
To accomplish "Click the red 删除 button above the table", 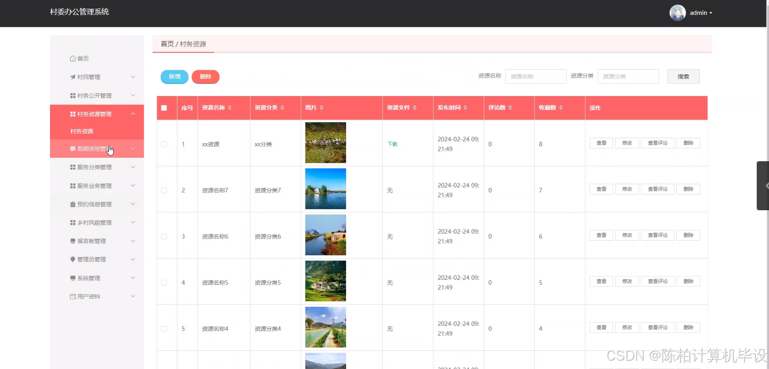I will pos(205,76).
